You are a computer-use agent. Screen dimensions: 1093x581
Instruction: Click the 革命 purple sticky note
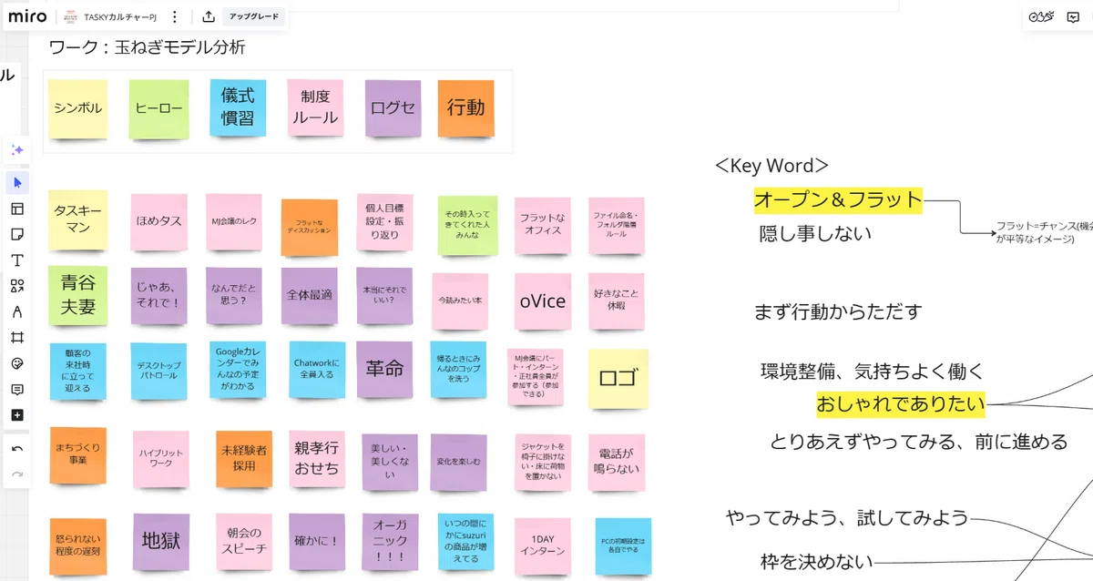tap(384, 369)
